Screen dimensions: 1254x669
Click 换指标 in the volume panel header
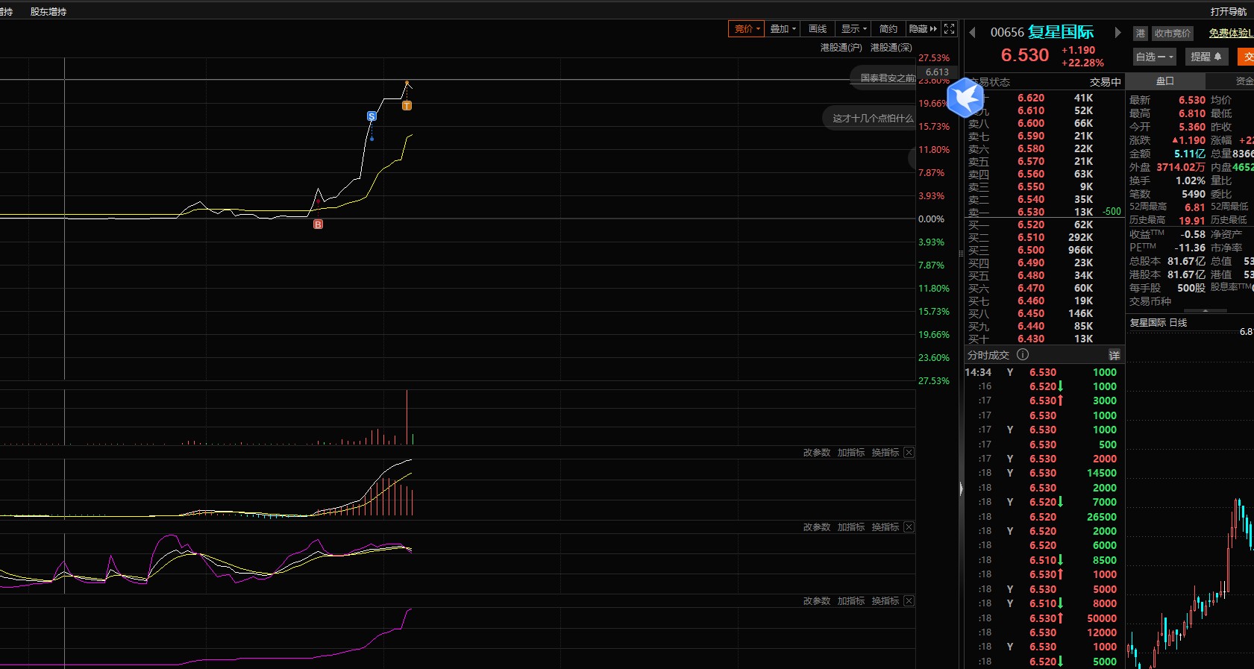click(885, 453)
